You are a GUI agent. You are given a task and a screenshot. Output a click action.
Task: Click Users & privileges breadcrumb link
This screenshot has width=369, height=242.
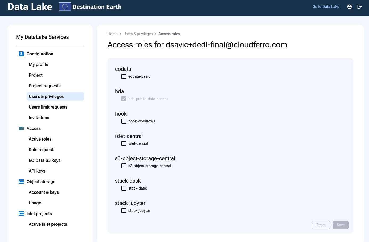(138, 34)
